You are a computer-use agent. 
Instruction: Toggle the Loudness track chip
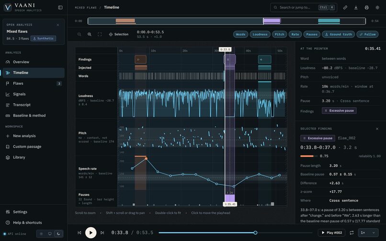point(260,34)
